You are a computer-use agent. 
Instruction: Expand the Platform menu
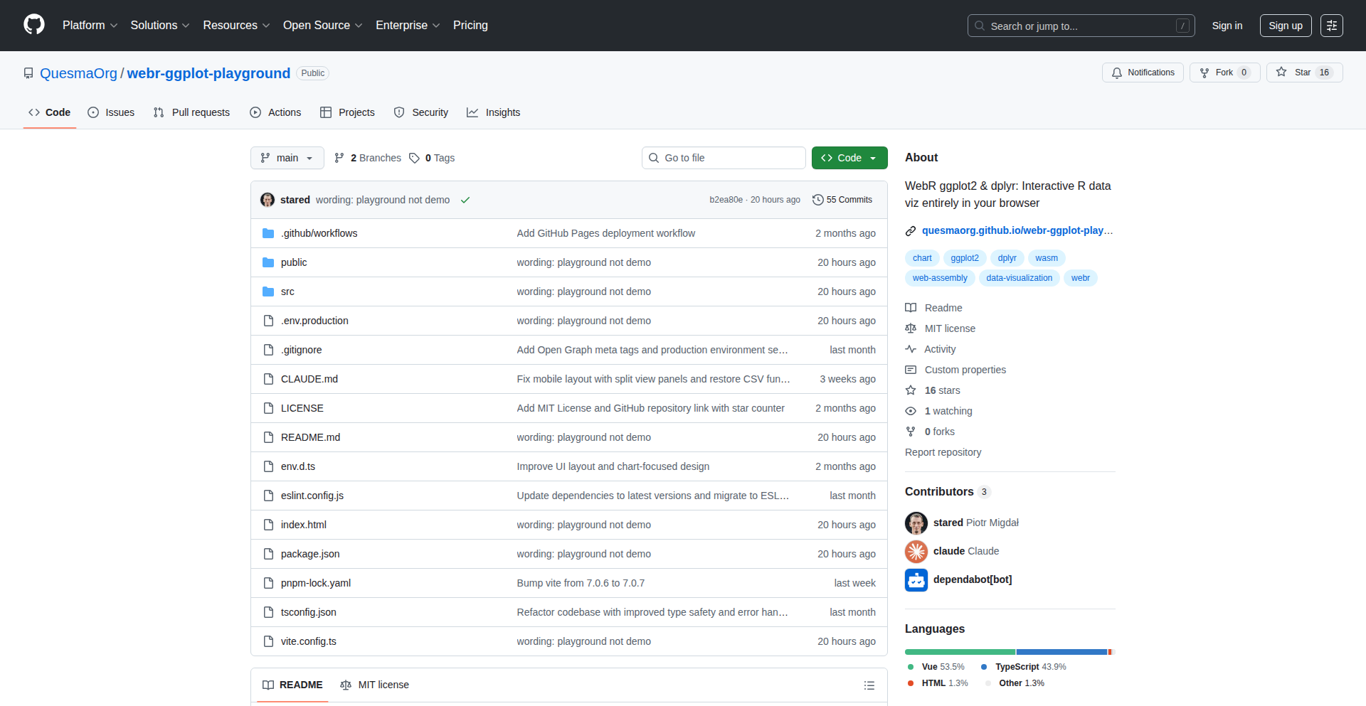point(90,26)
